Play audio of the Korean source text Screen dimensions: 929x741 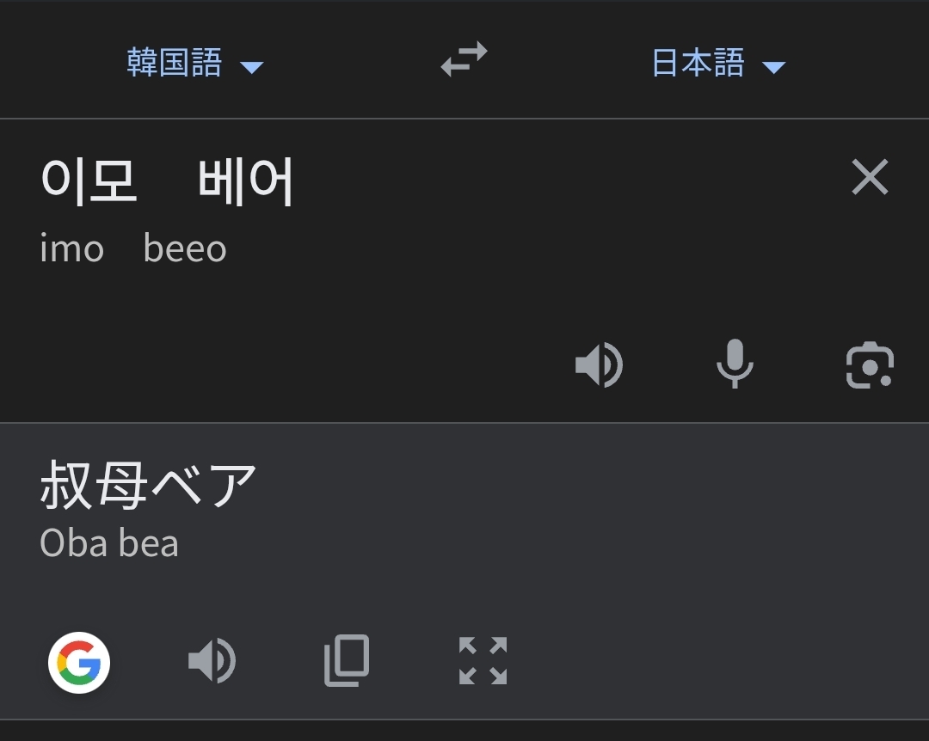point(599,364)
